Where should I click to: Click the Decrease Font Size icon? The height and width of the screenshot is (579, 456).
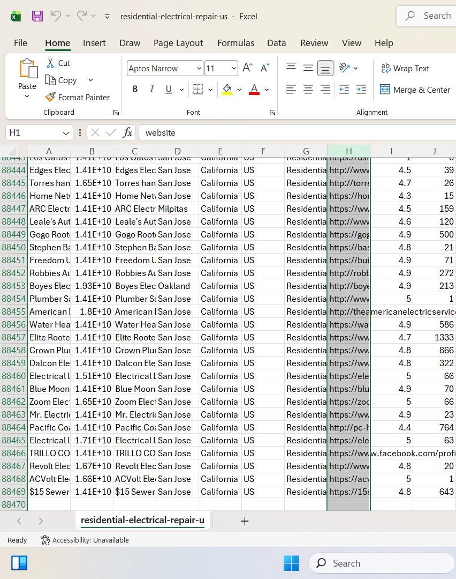tap(265, 68)
